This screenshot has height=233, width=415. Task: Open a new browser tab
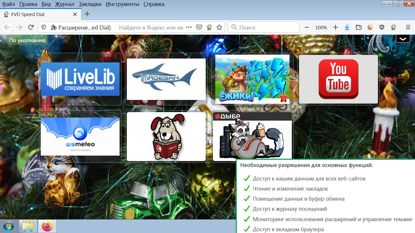87,14
